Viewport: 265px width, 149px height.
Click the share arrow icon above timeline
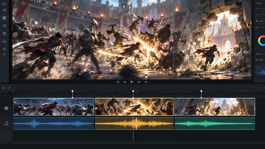9,88
